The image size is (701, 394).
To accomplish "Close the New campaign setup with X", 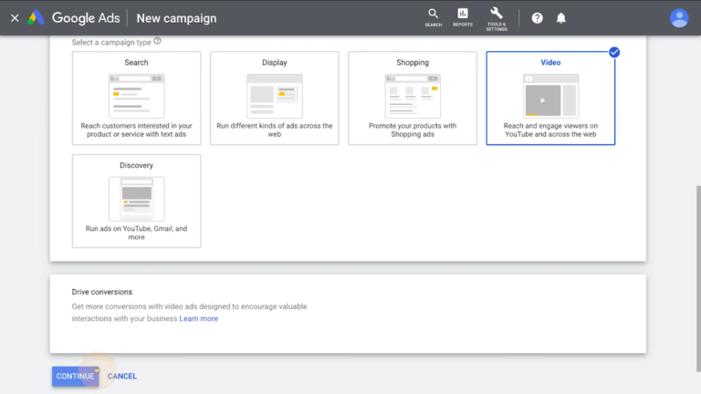I will (15, 18).
